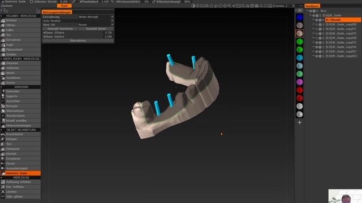Click the Alles glätten command
362x203 pixels.
click(20, 197)
